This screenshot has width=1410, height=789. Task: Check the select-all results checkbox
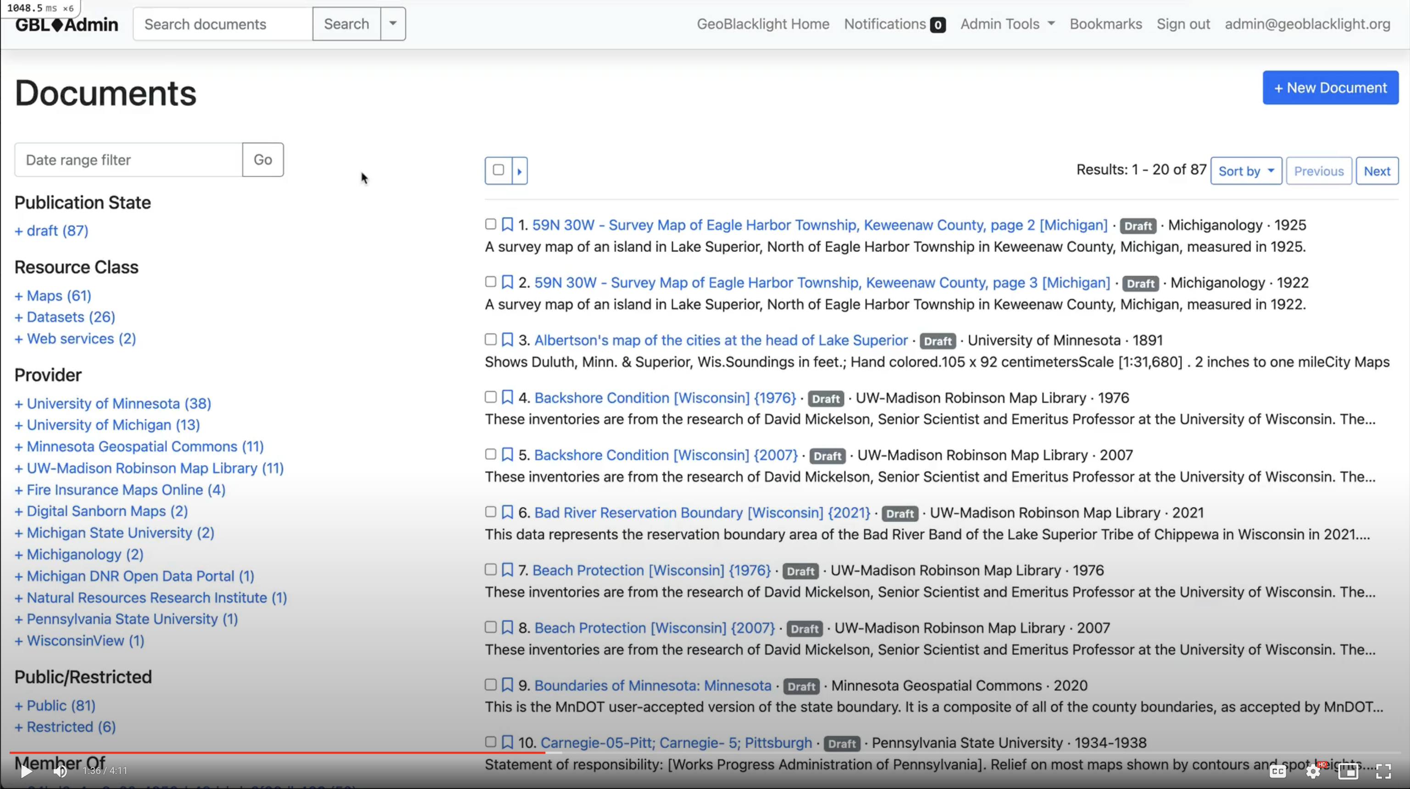[498, 170]
